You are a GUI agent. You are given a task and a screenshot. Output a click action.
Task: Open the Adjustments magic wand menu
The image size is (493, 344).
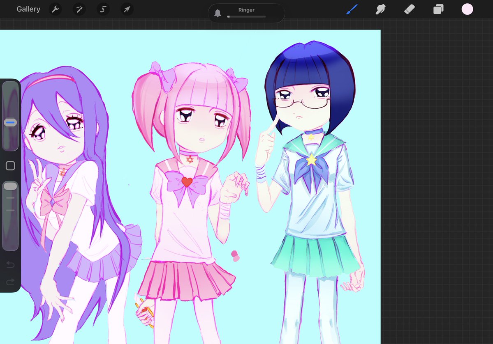coord(79,9)
